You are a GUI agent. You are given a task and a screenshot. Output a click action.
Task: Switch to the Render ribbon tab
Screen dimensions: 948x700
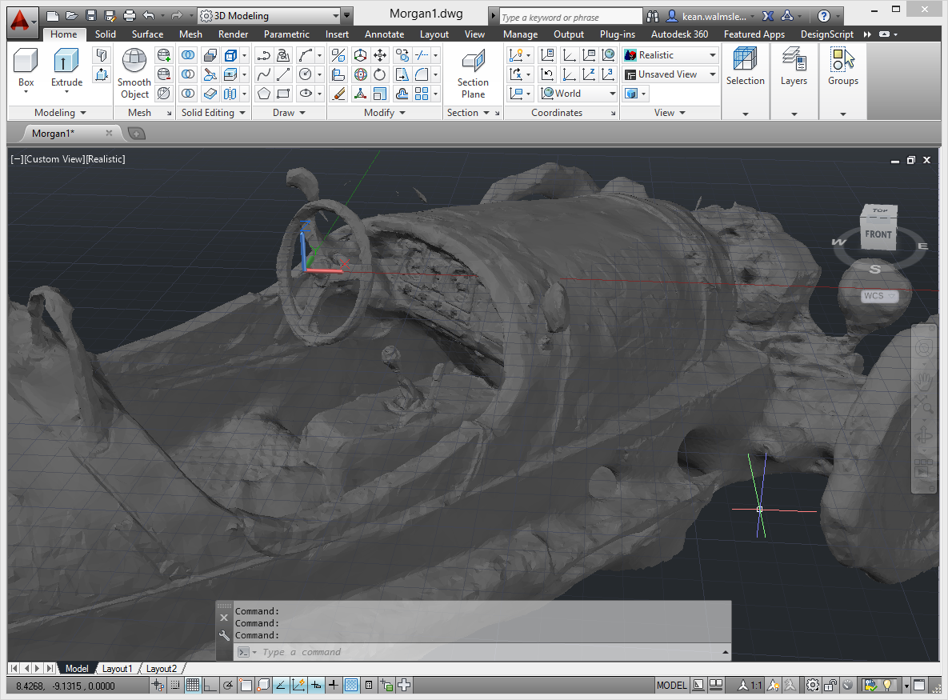(x=233, y=34)
